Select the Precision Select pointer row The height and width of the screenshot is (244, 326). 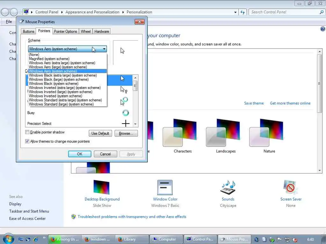pos(79,124)
